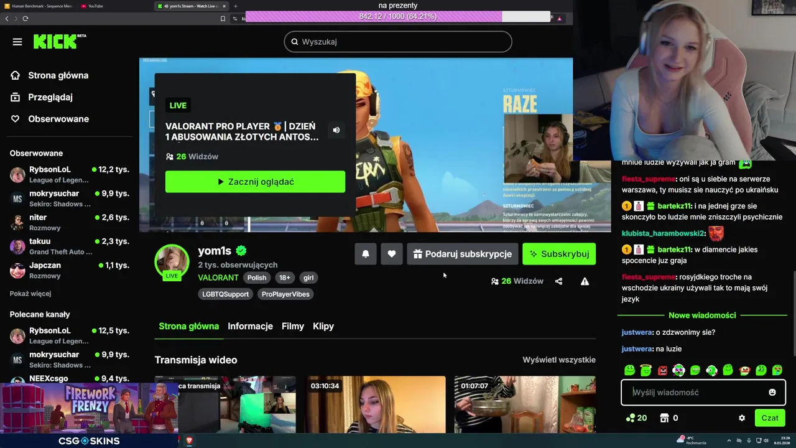Select the Strona główna channel tab
The height and width of the screenshot is (448, 796).
[x=189, y=326]
